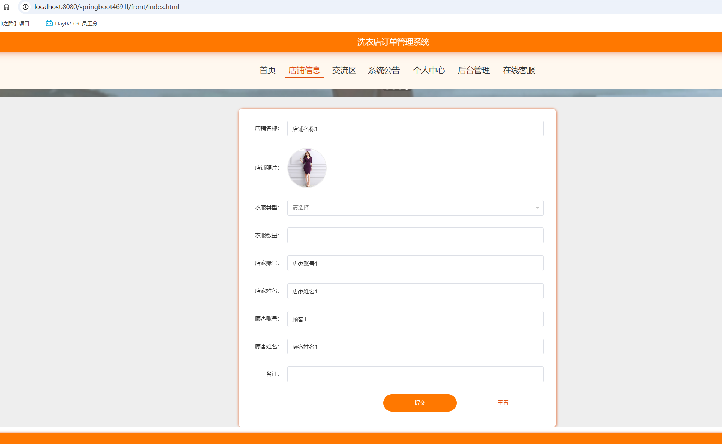Go to 个人中心 page

(x=429, y=70)
